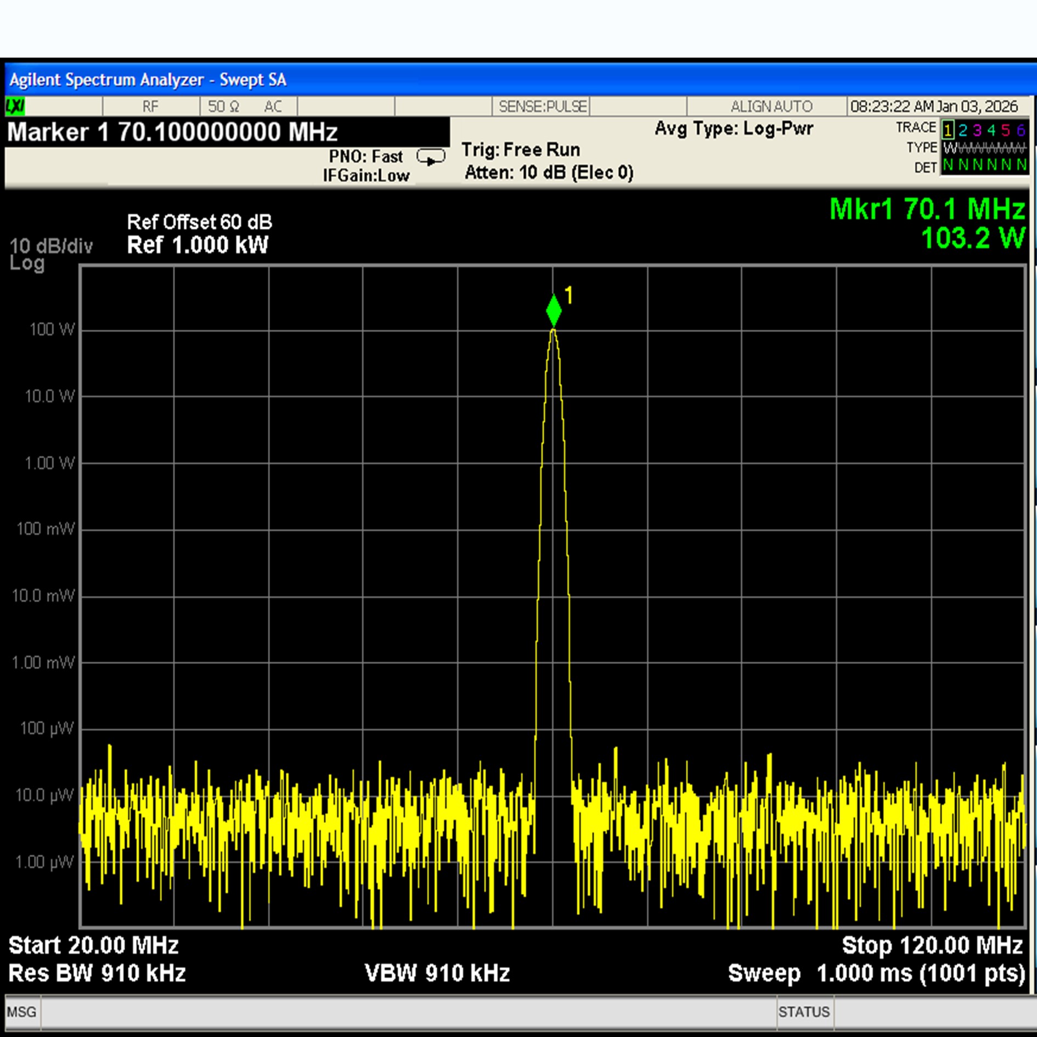Select trace number 4 indicator
Screen dimensions: 1037x1037
(x=991, y=131)
